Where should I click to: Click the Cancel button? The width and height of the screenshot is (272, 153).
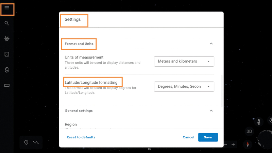click(188, 137)
